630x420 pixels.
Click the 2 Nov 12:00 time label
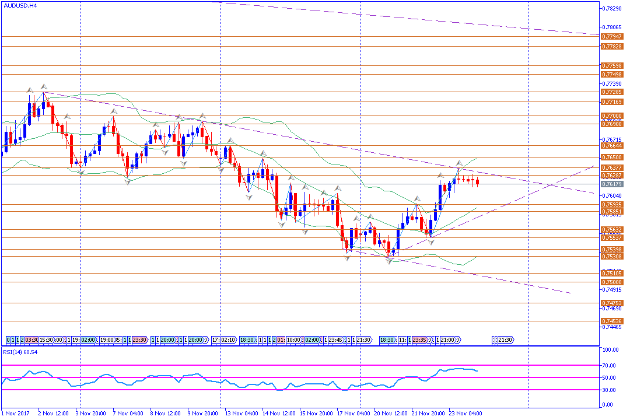pos(54,414)
